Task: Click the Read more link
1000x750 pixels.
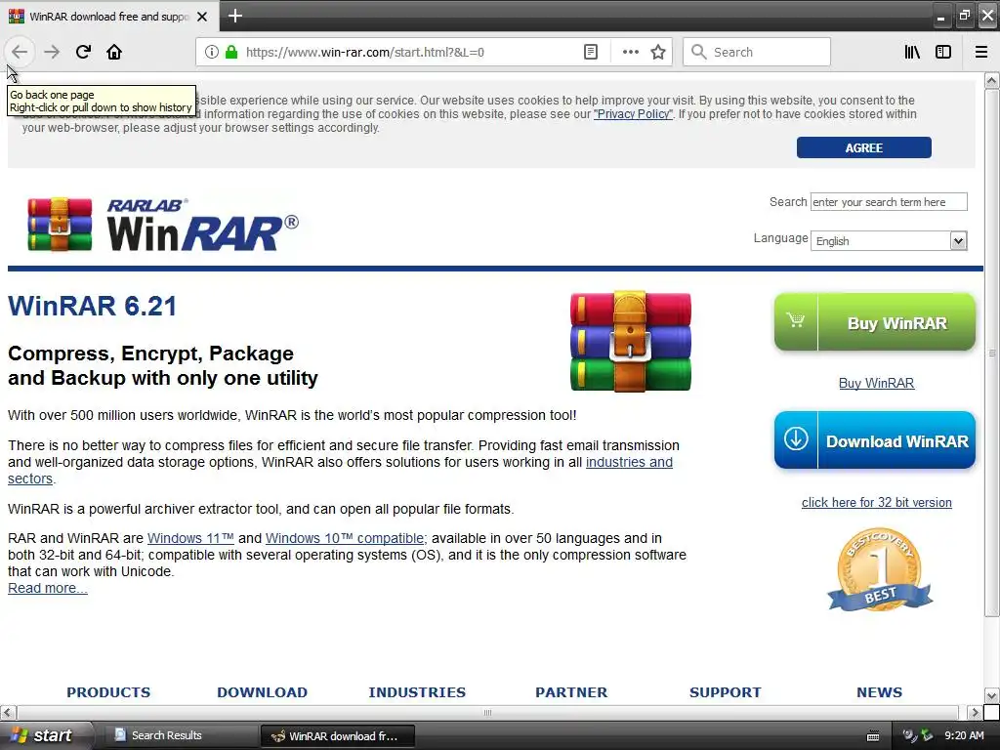Action: point(47,589)
